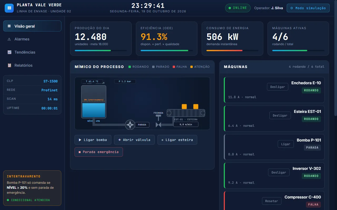Click the ONLINE status badge

[x=238, y=8]
